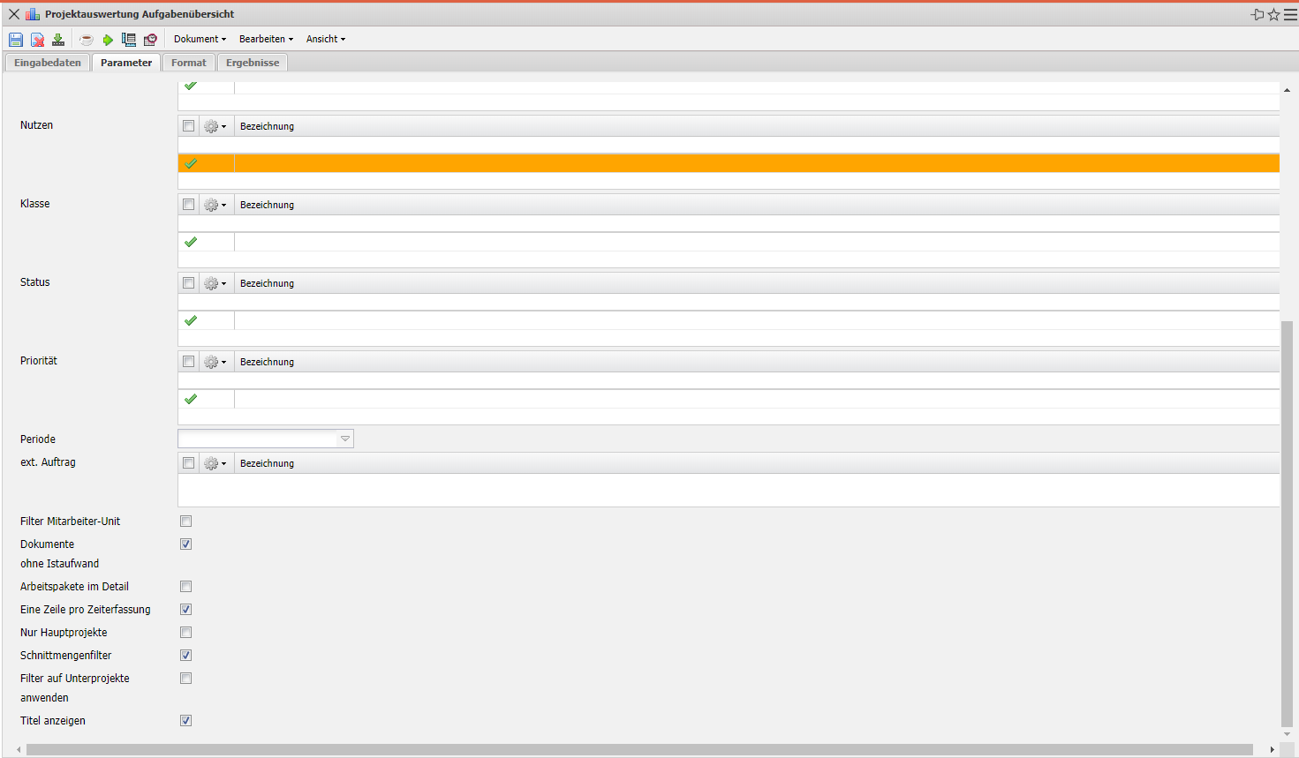This screenshot has width=1299, height=758.
Task: Open the gear menu for ext. Auftrag
Action: (215, 463)
